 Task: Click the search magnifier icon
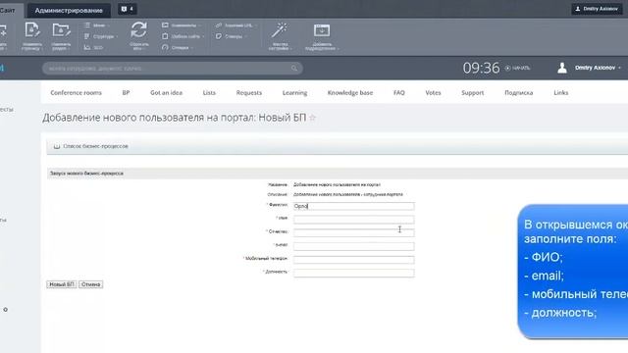pos(294,68)
